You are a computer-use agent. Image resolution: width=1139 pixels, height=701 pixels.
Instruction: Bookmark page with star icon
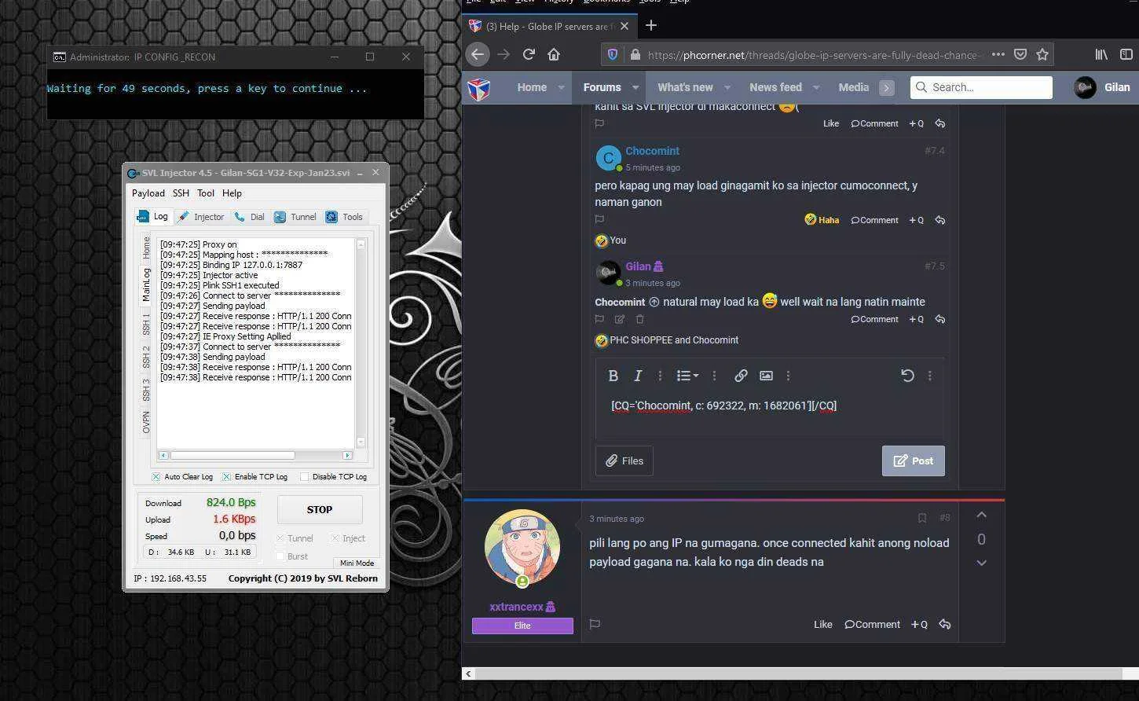pyautogui.click(x=1042, y=54)
